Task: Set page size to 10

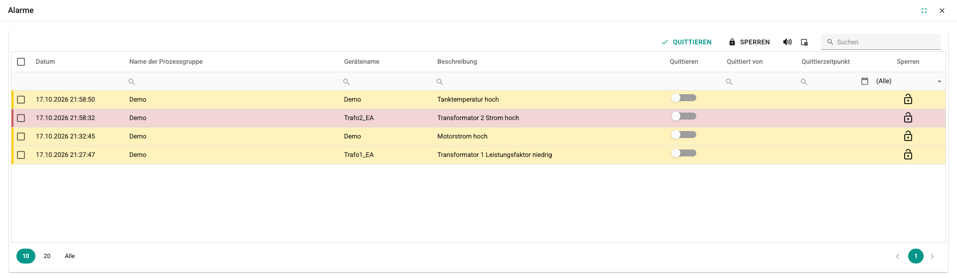Action: coord(26,256)
